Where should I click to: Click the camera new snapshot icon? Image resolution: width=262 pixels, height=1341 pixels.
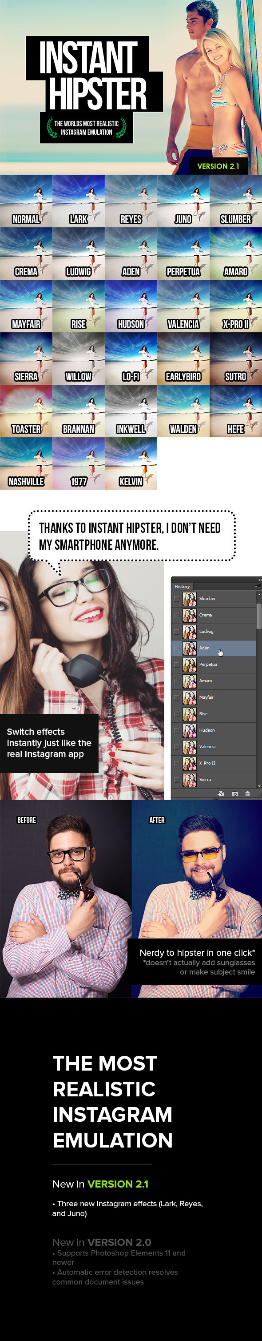(x=235, y=794)
